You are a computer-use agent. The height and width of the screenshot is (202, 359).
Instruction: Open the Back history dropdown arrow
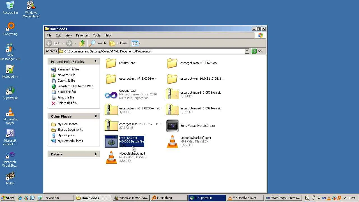63,43
